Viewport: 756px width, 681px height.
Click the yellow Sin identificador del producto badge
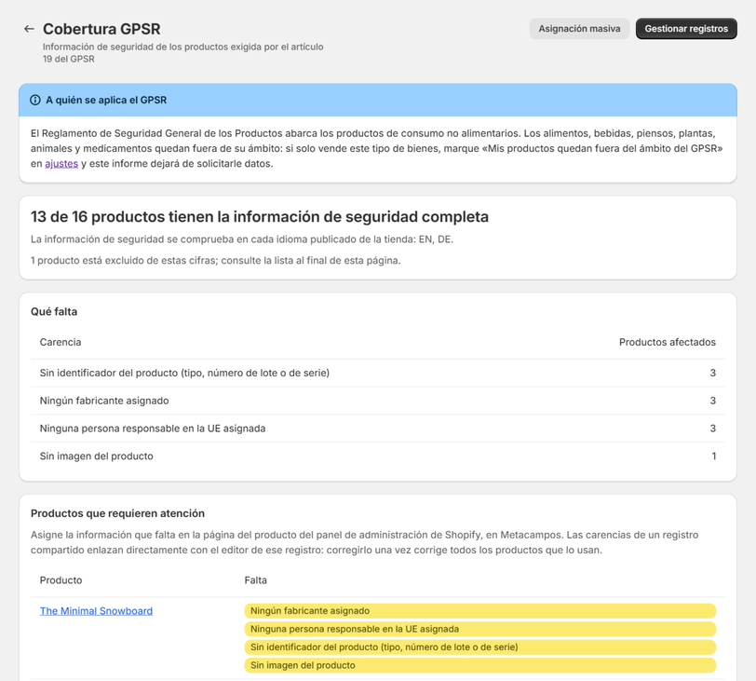479,647
